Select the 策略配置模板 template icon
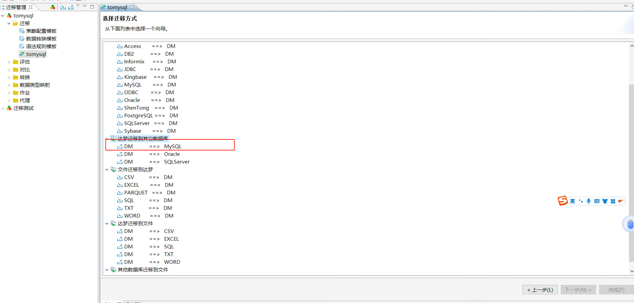Image resolution: width=634 pixels, height=303 pixels. tap(22, 31)
